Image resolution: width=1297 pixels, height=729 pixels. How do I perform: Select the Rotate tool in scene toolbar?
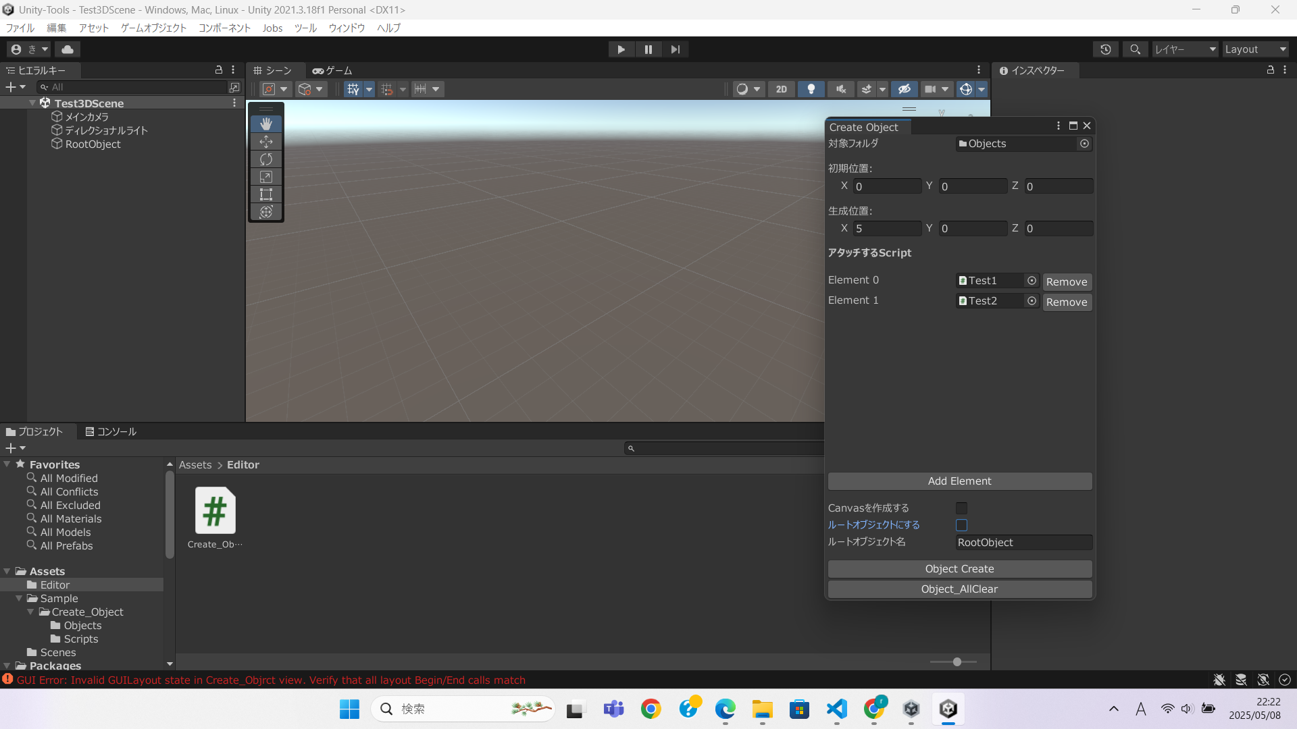click(x=266, y=159)
